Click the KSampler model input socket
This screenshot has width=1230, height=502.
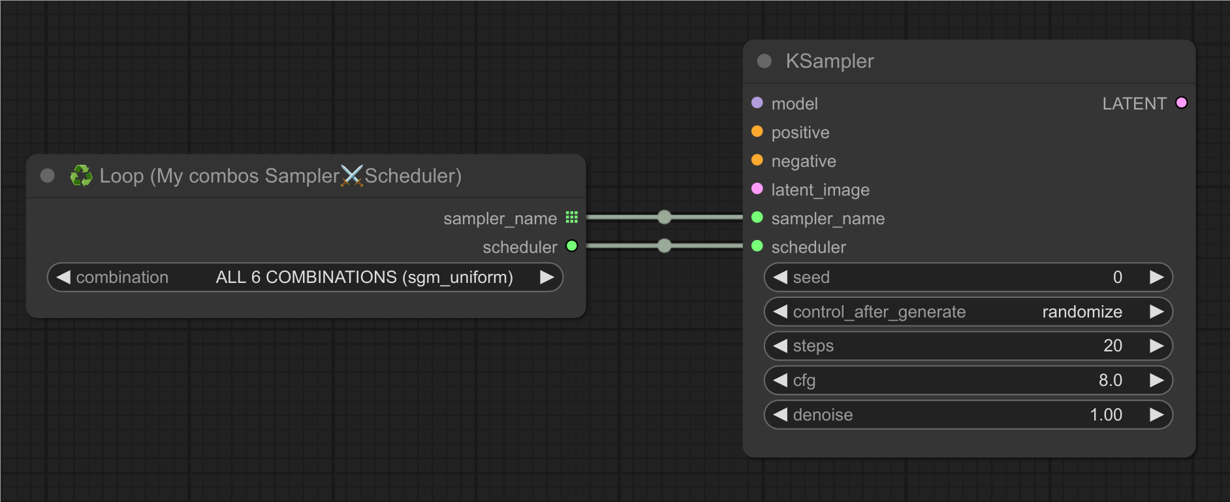757,103
